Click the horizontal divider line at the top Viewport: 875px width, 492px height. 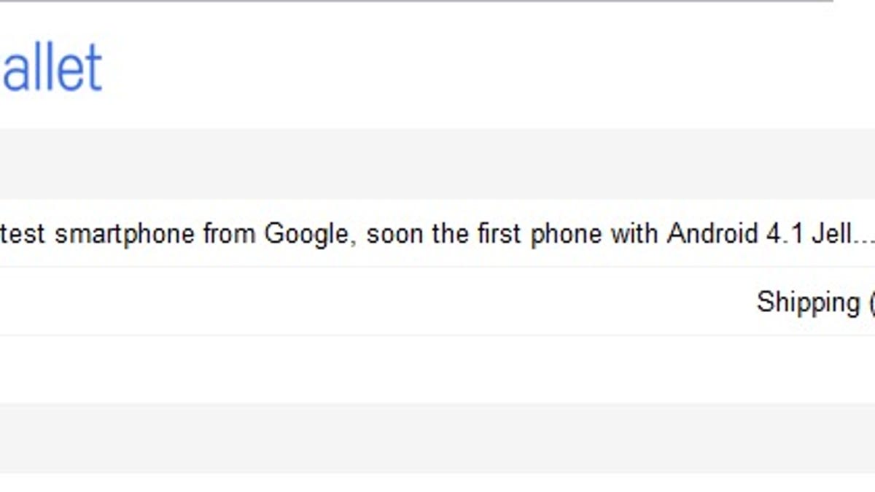point(416,1)
